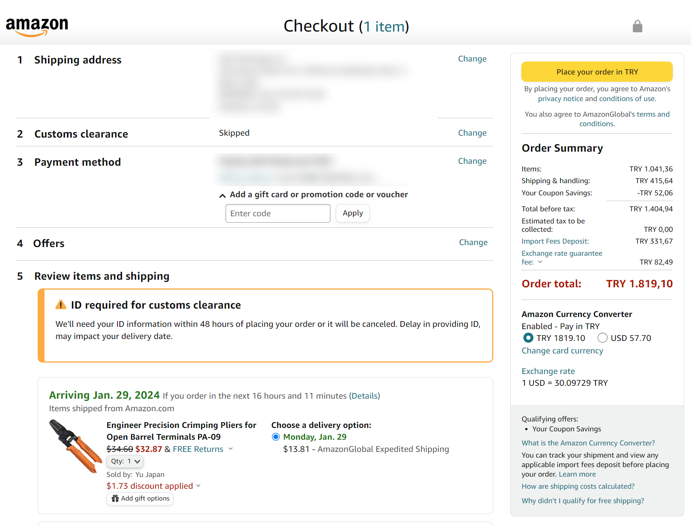The width and height of the screenshot is (691, 526).
Task: Open the Qty quantity dropdown
Action: point(125,461)
